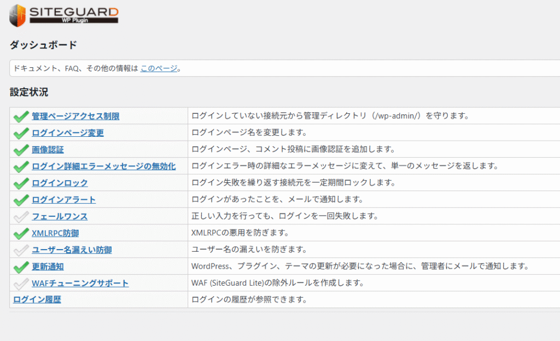Click green checkmark beside XMLRPC防御
The width and height of the screenshot is (560, 341).
[21, 233]
